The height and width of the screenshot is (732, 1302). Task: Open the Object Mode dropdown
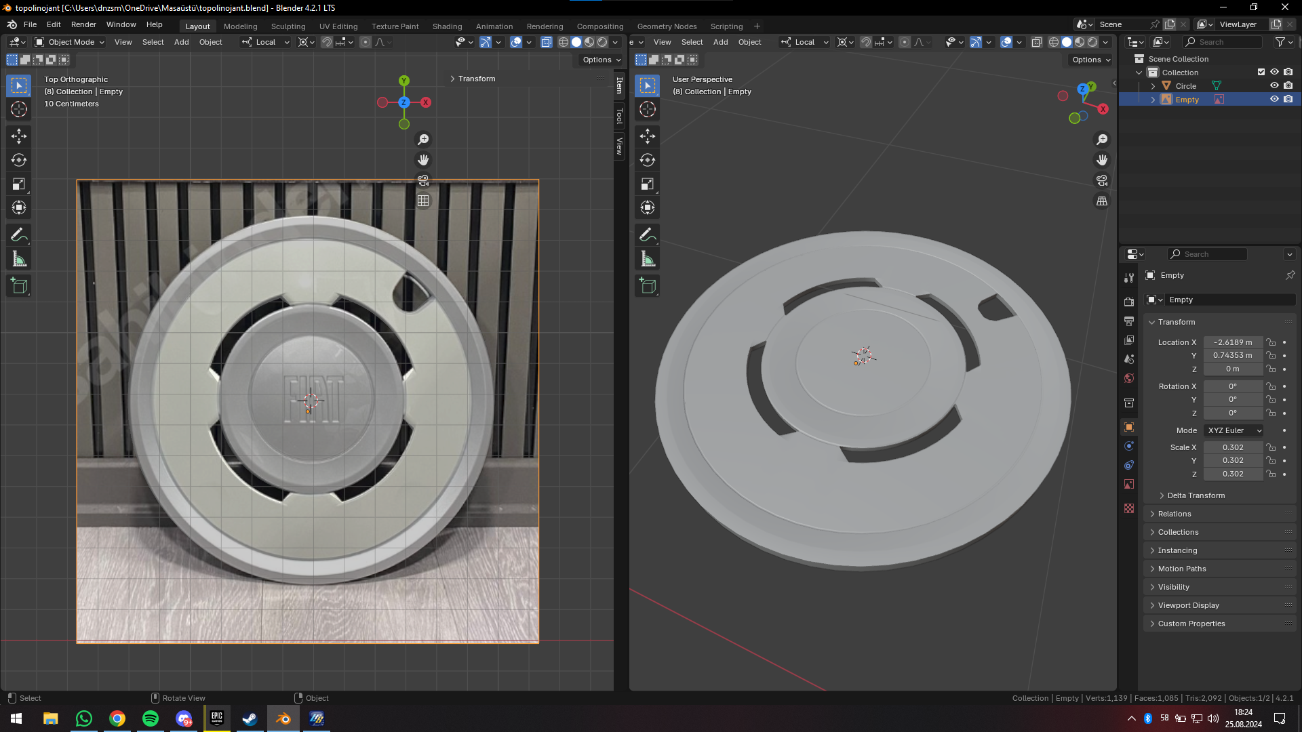coord(71,42)
